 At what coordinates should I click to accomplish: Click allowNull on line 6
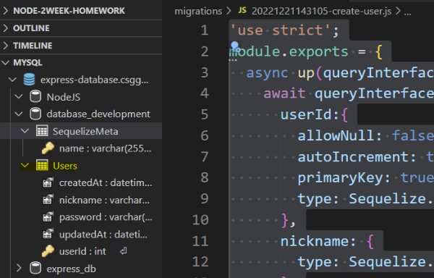point(336,135)
